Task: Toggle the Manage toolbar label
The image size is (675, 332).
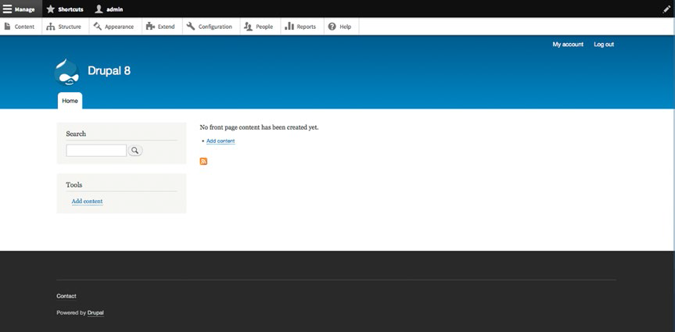Action: coord(24,9)
